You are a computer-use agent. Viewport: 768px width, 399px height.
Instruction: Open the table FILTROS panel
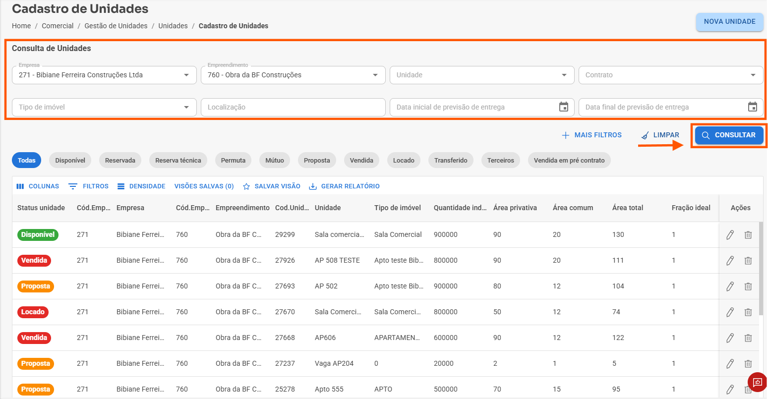88,186
